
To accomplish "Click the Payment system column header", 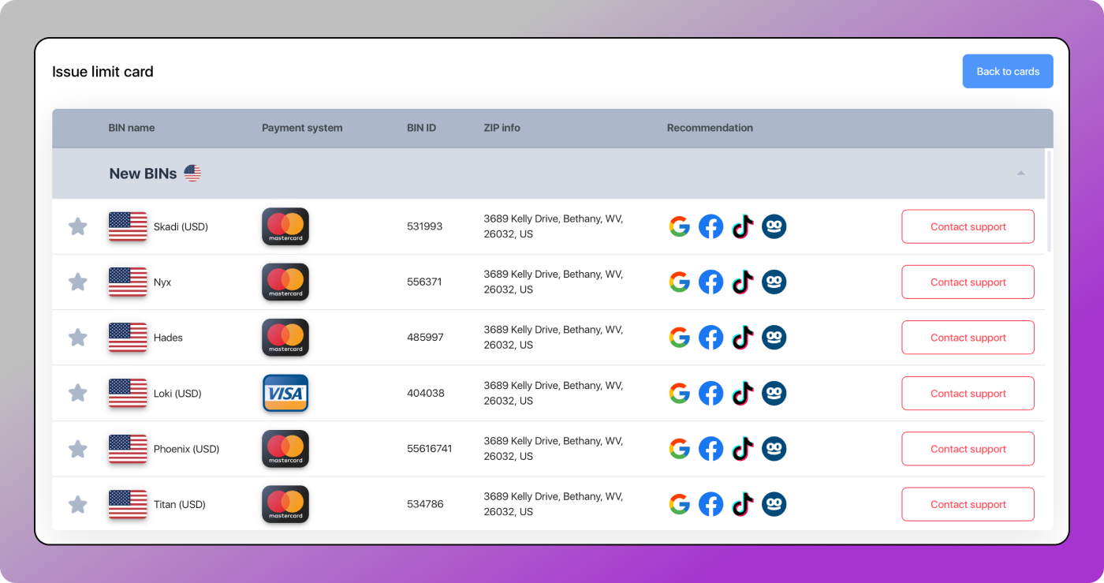I will 302,128.
